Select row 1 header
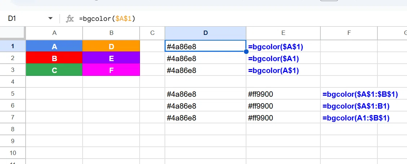The height and width of the screenshot is (164, 407). pos(13,46)
